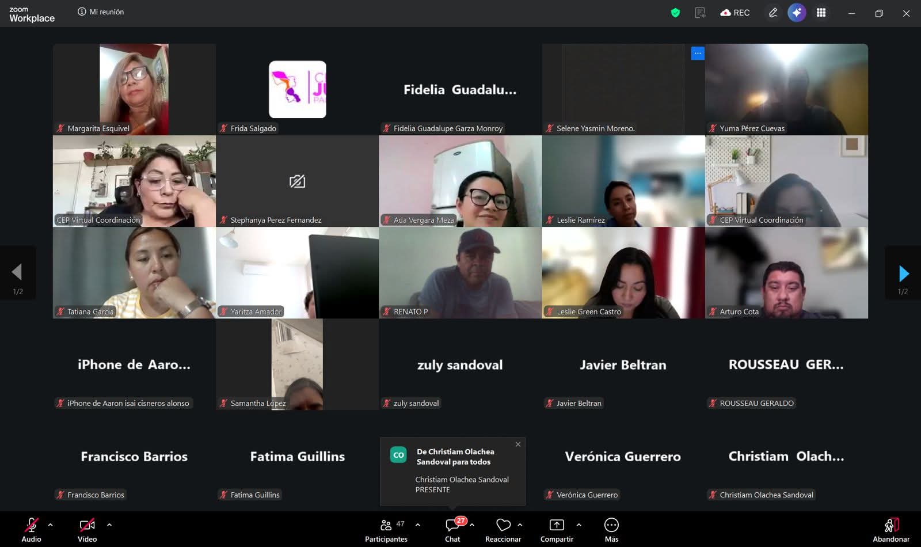Open Mi reunión info menu

[101, 12]
